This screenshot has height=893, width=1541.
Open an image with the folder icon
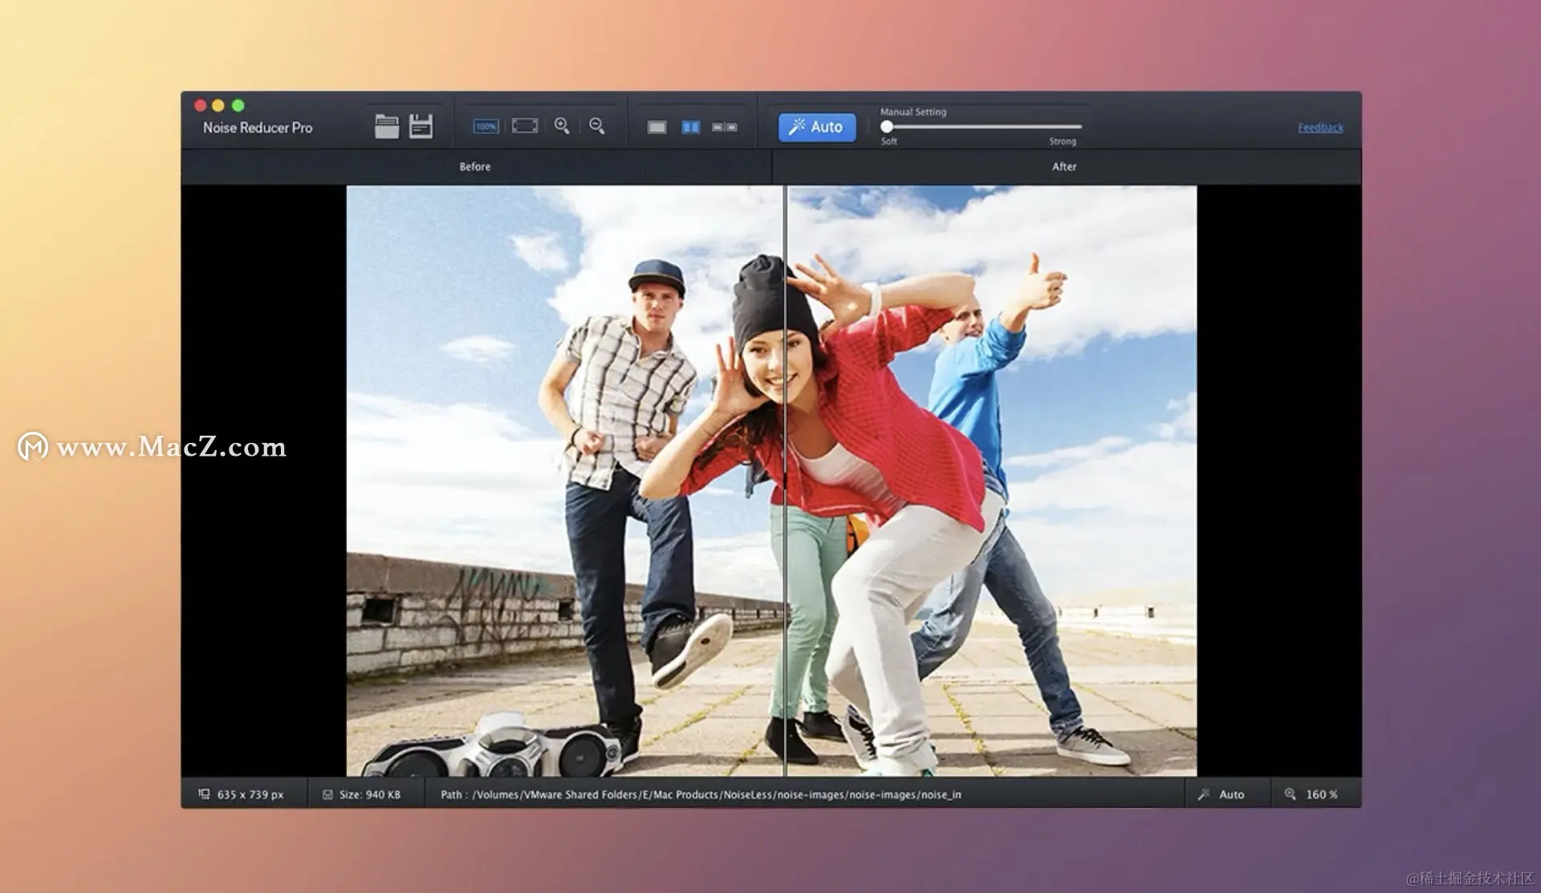tap(386, 126)
